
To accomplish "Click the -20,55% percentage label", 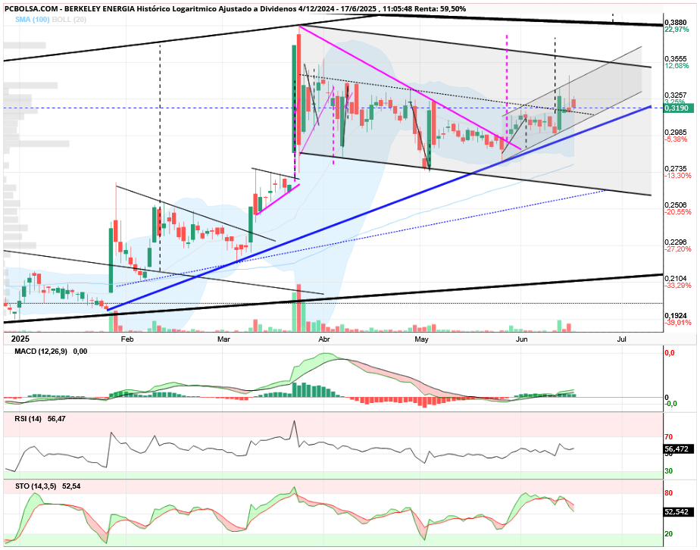I will [678, 212].
